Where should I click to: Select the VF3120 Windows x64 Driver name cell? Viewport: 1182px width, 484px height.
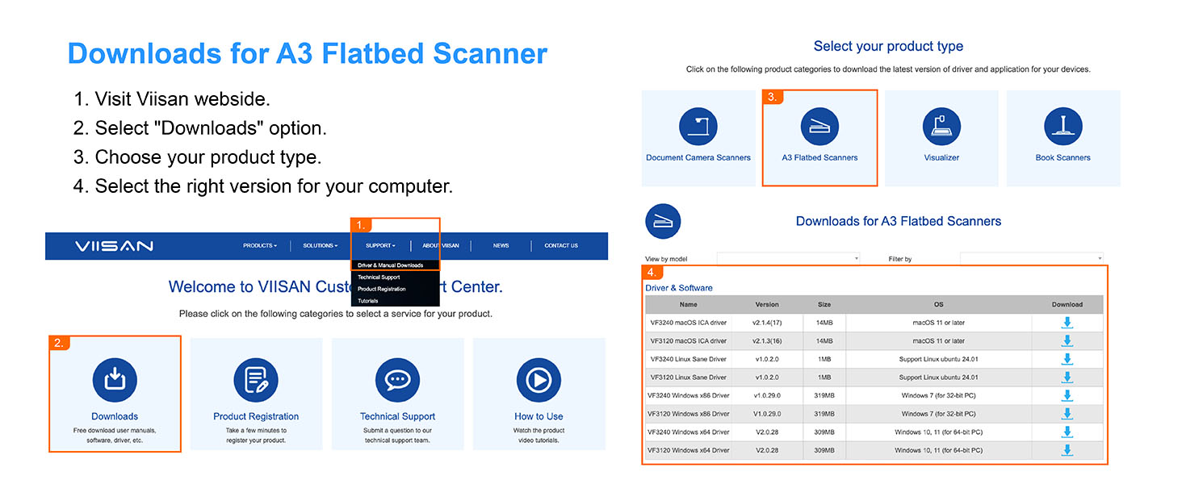(x=688, y=450)
